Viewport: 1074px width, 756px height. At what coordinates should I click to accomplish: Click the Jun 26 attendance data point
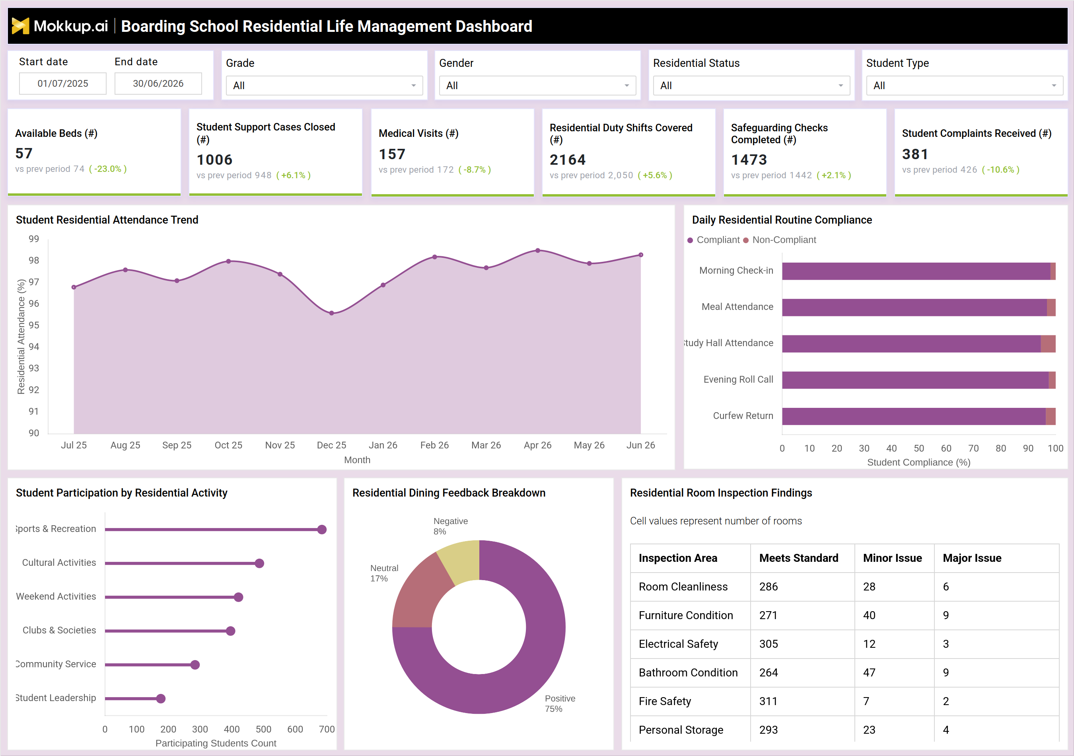tap(641, 255)
